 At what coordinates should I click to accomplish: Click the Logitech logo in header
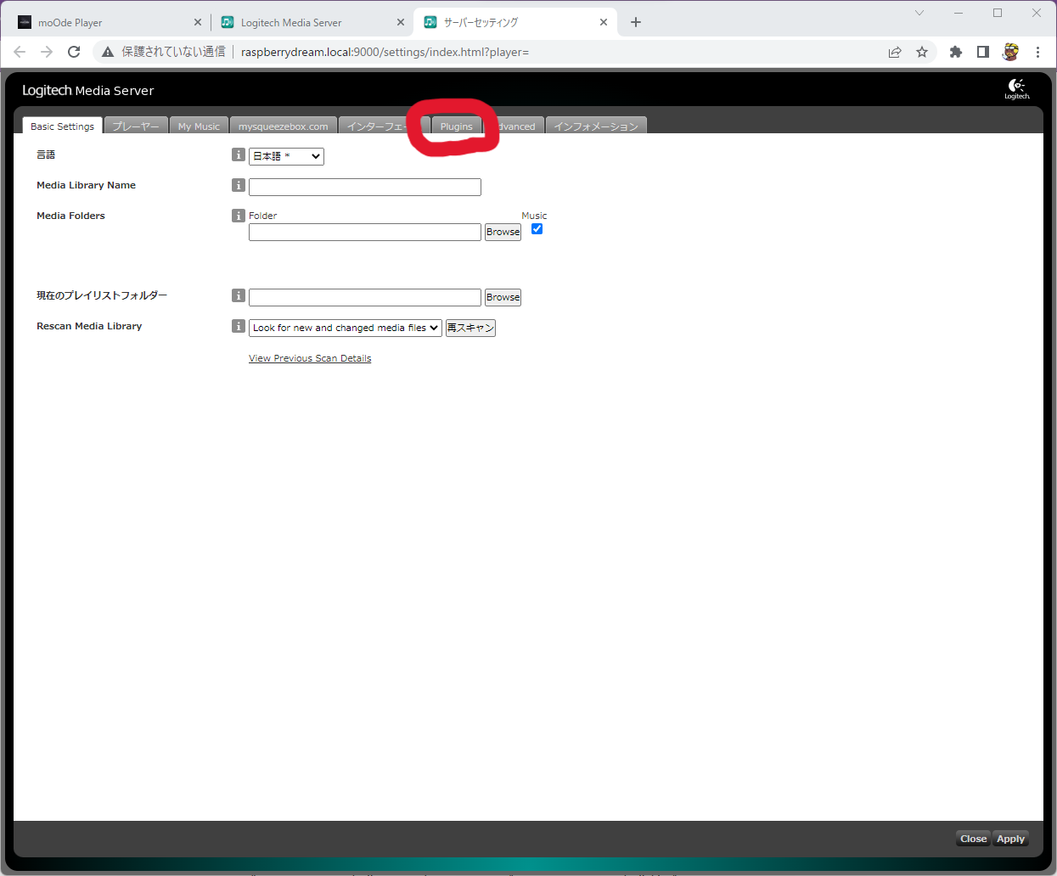1017,89
